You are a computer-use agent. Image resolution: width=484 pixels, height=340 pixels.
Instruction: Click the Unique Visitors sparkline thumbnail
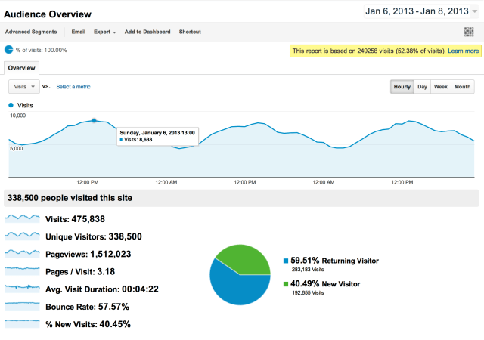pos(22,236)
